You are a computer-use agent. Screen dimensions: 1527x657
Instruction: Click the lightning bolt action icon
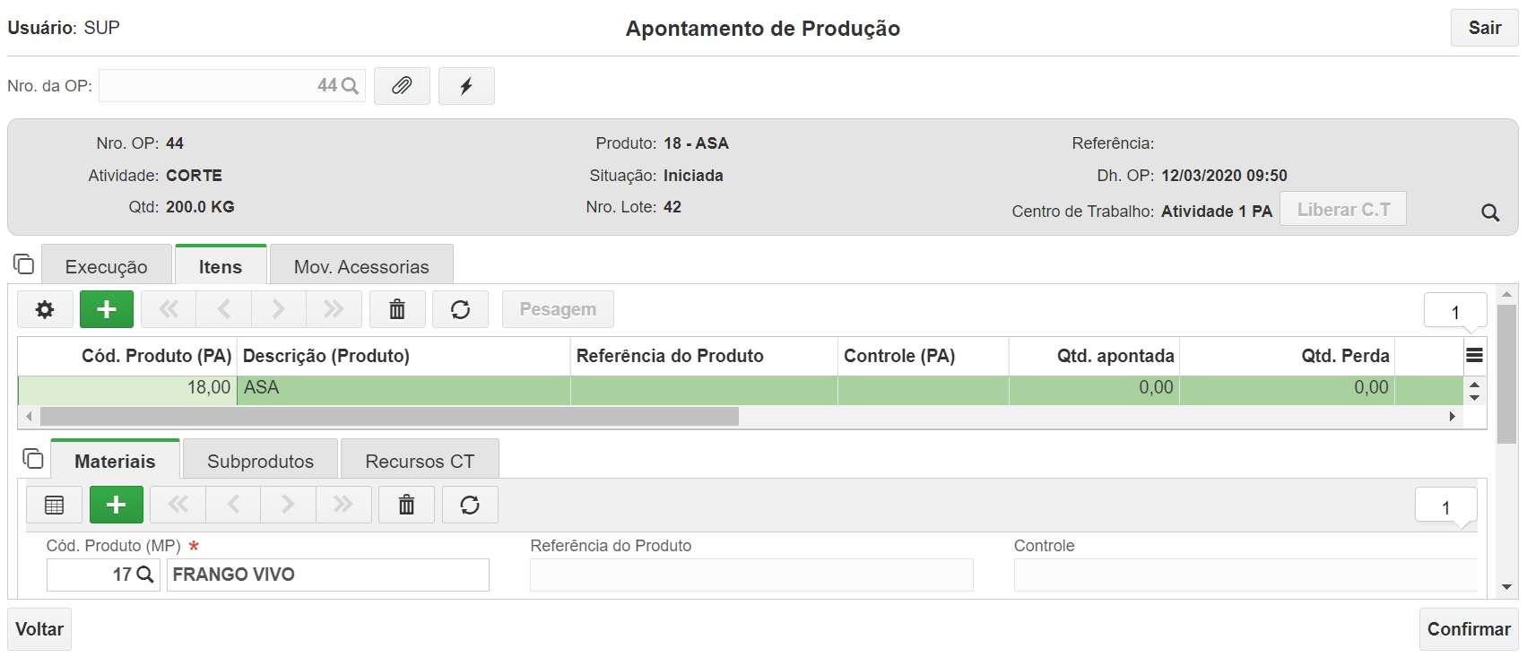[x=466, y=86]
